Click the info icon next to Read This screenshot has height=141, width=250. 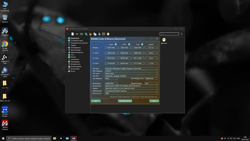116,44
